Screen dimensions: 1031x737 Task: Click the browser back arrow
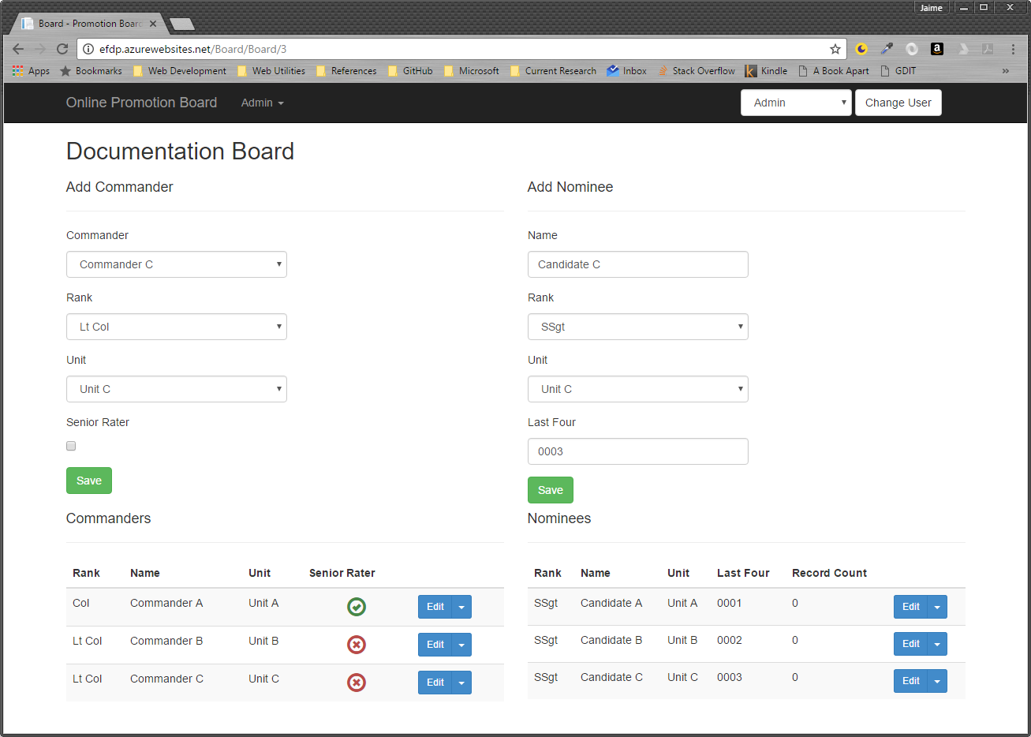(18, 49)
